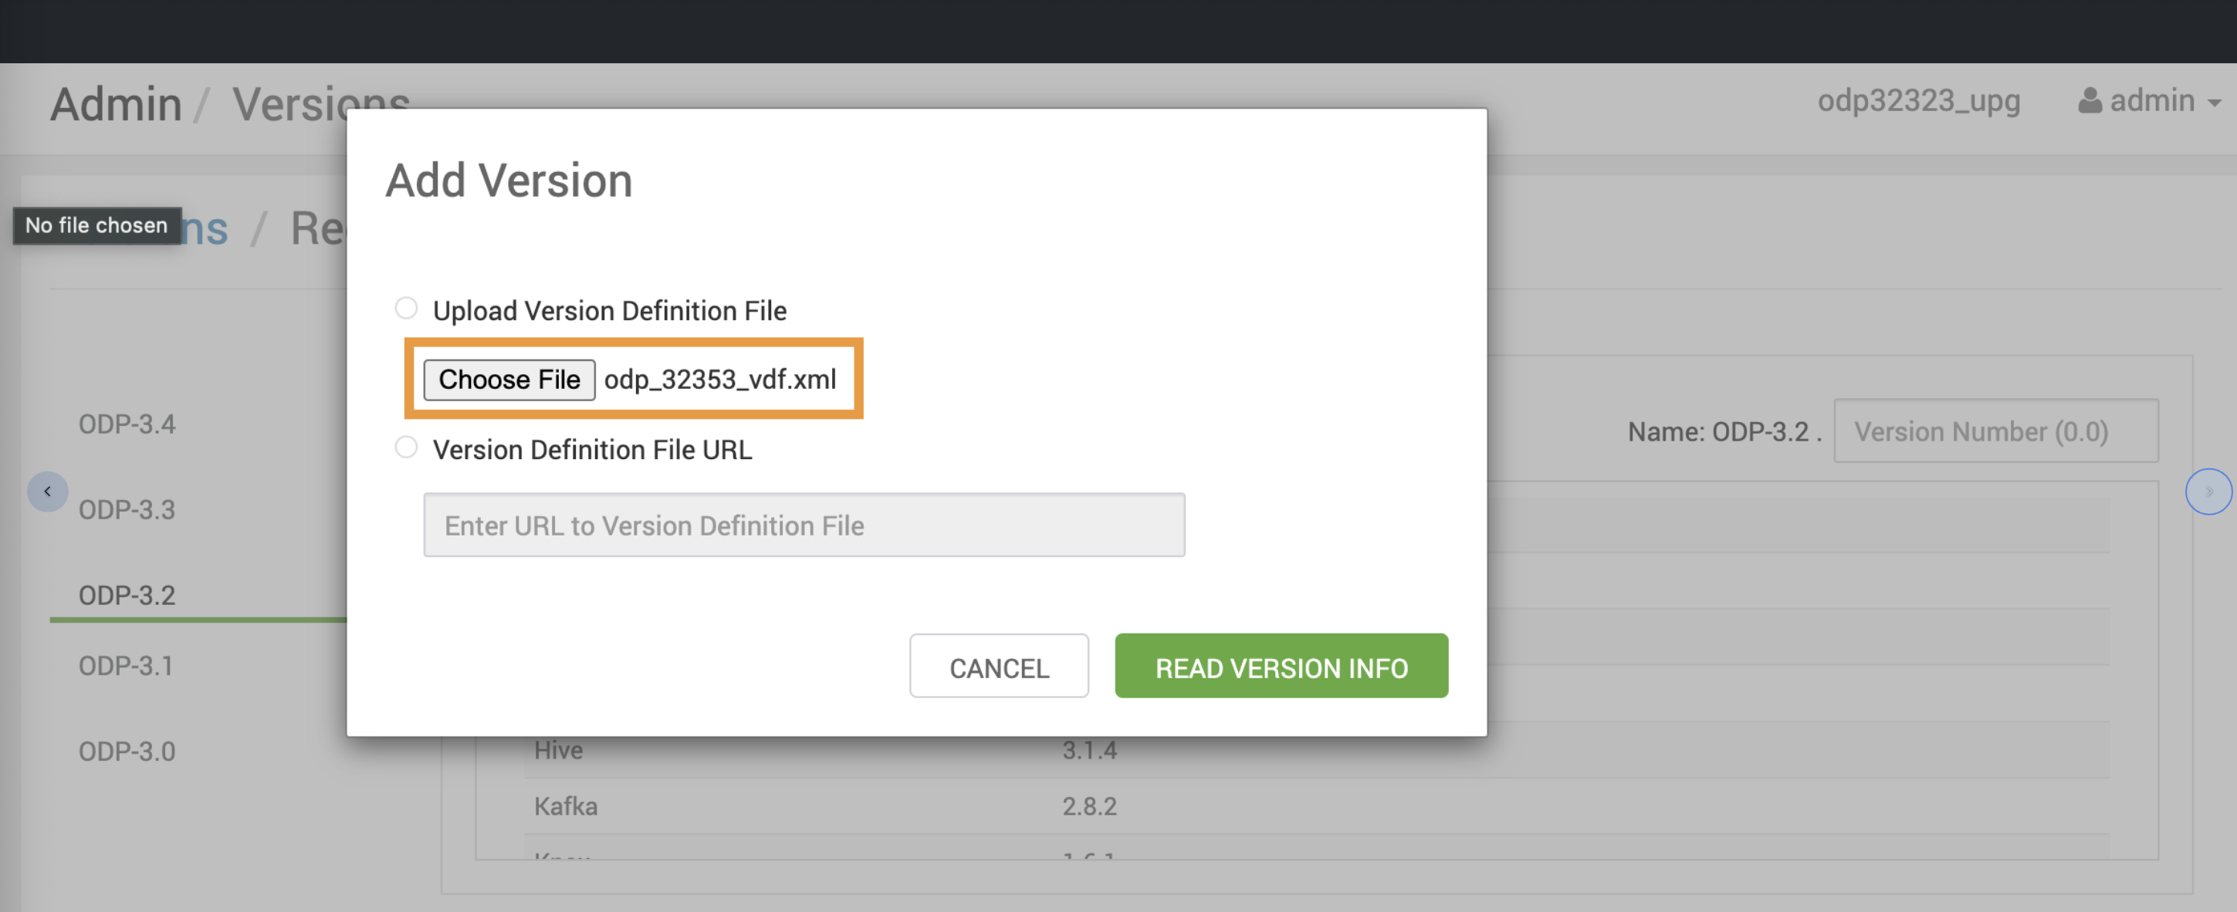2237x912 pixels.
Task: Open the ODP-3.1 tab
Action: pyautogui.click(x=126, y=666)
